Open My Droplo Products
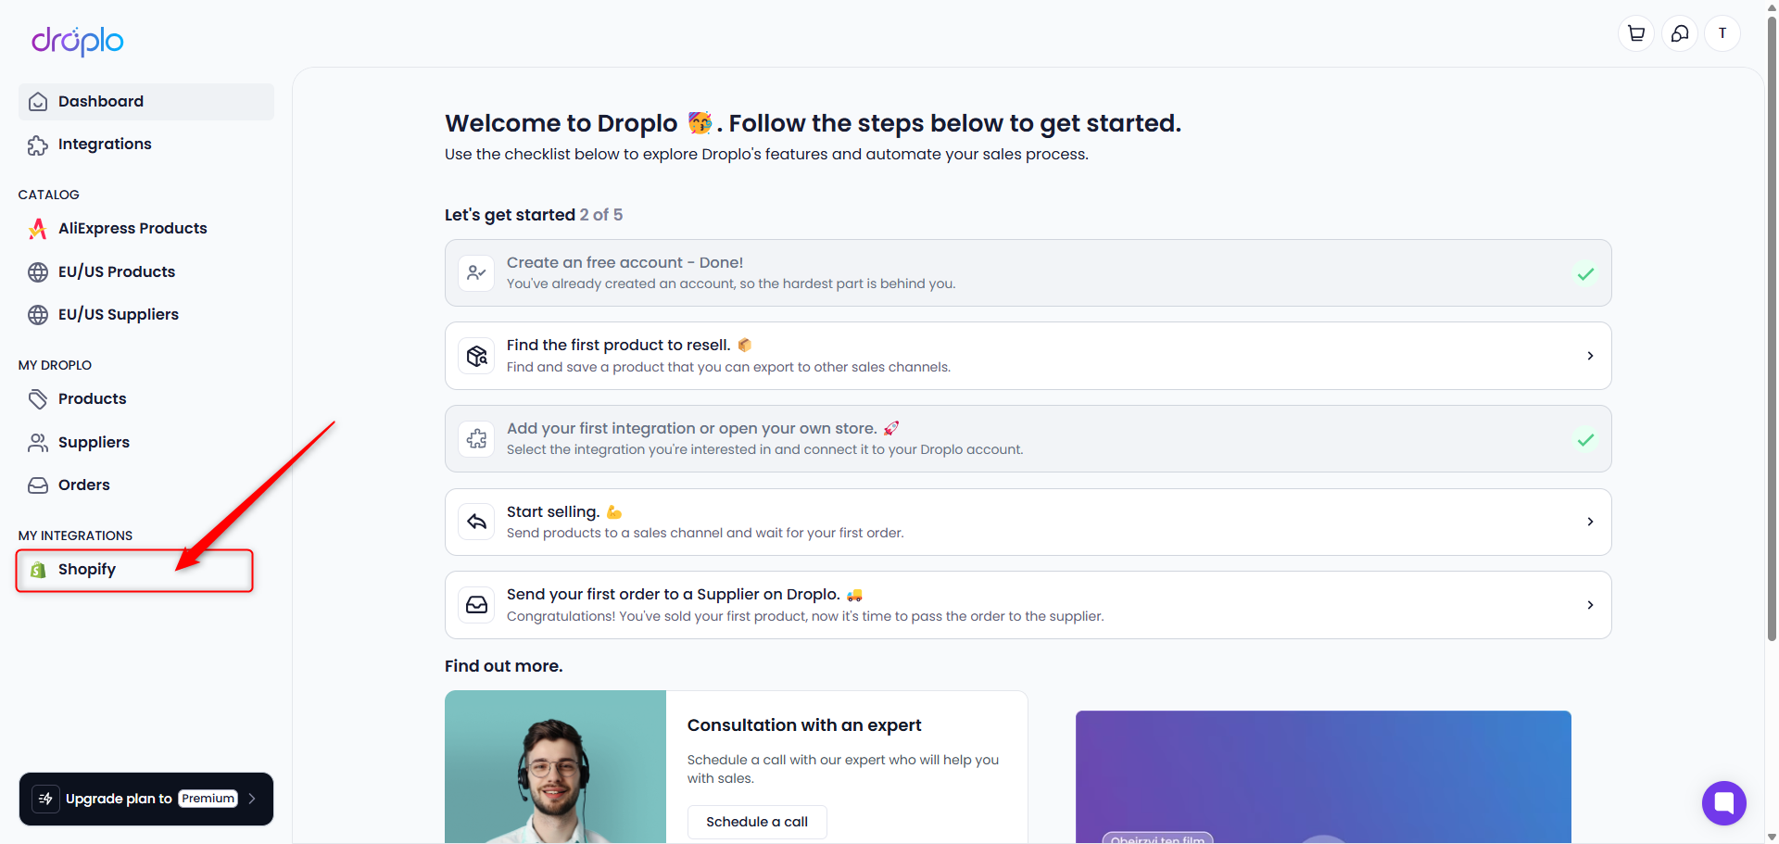This screenshot has height=844, width=1779. coord(146,399)
